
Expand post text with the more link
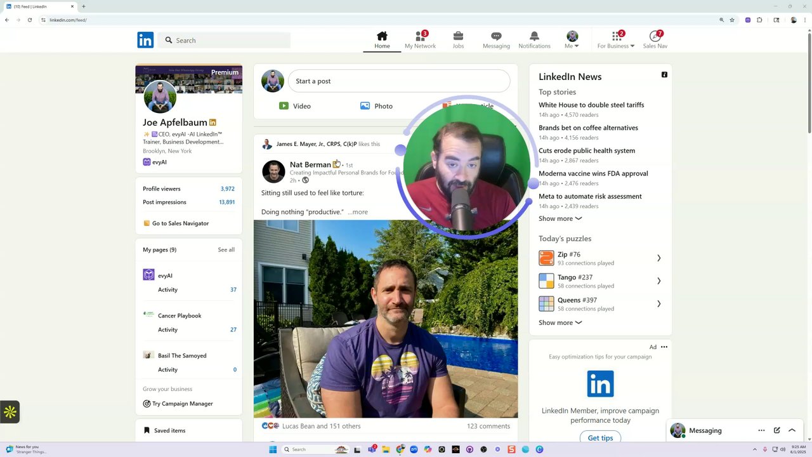click(358, 212)
